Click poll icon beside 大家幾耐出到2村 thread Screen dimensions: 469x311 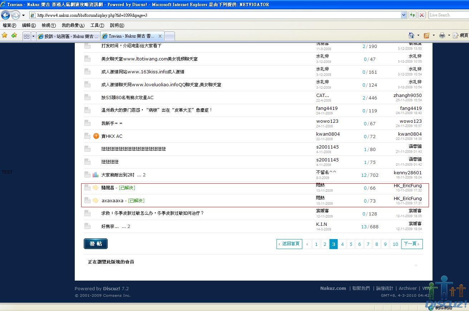[x=96, y=175]
